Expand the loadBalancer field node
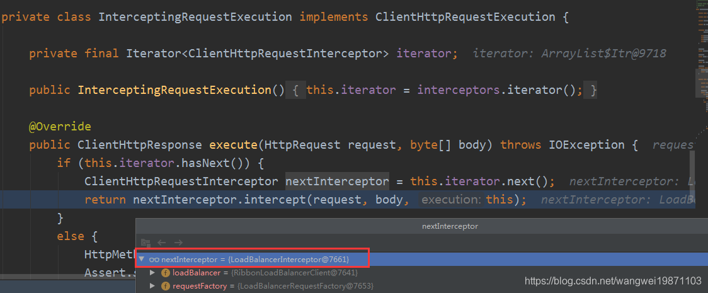Viewport: 708px width, 293px height. coord(152,273)
